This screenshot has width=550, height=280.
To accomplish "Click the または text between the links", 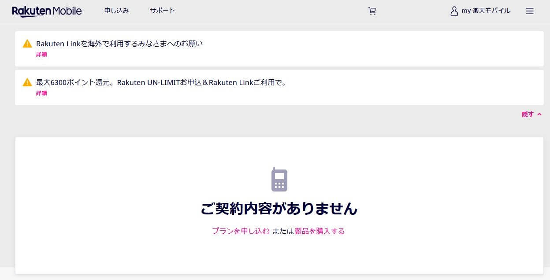I will click(x=282, y=231).
